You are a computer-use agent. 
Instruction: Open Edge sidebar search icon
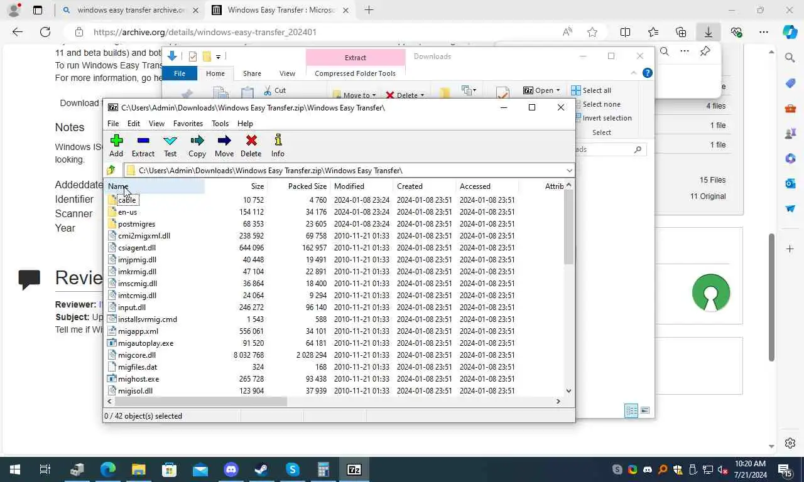(790, 58)
